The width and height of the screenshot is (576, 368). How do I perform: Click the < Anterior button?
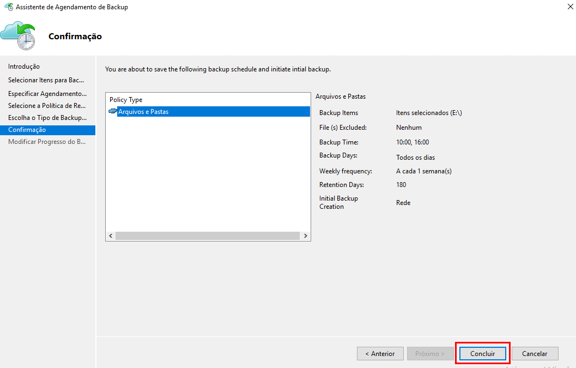pyautogui.click(x=380, y=354)
